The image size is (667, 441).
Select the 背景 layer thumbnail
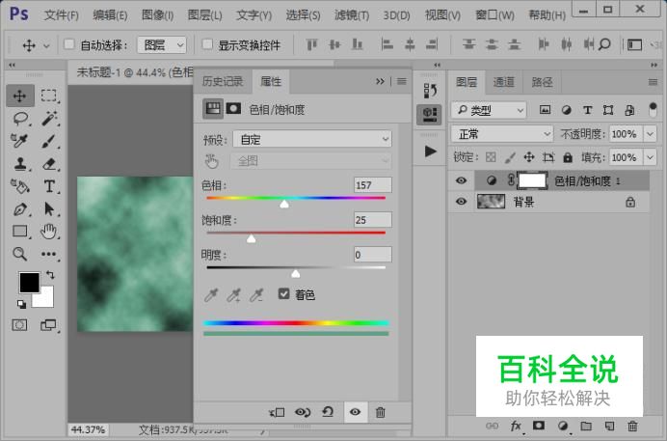tap(491, 202)
